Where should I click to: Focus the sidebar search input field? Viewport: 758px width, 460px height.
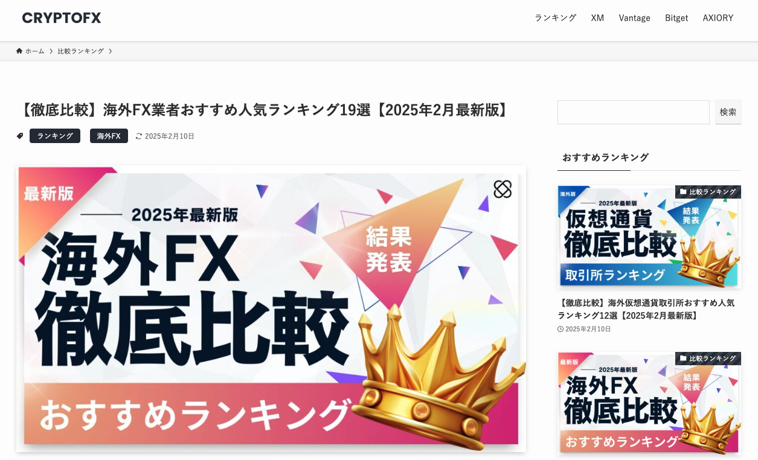pyautogui.click(x=634, y=112)
